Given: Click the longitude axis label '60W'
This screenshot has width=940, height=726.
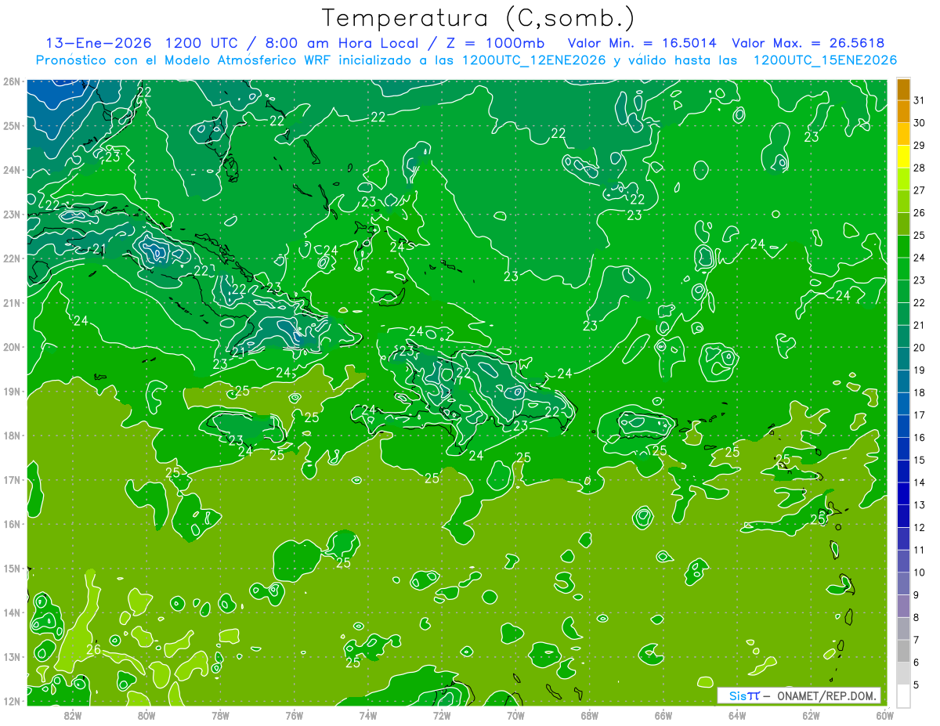Looking at the screenshot, I should click(884, 715).
